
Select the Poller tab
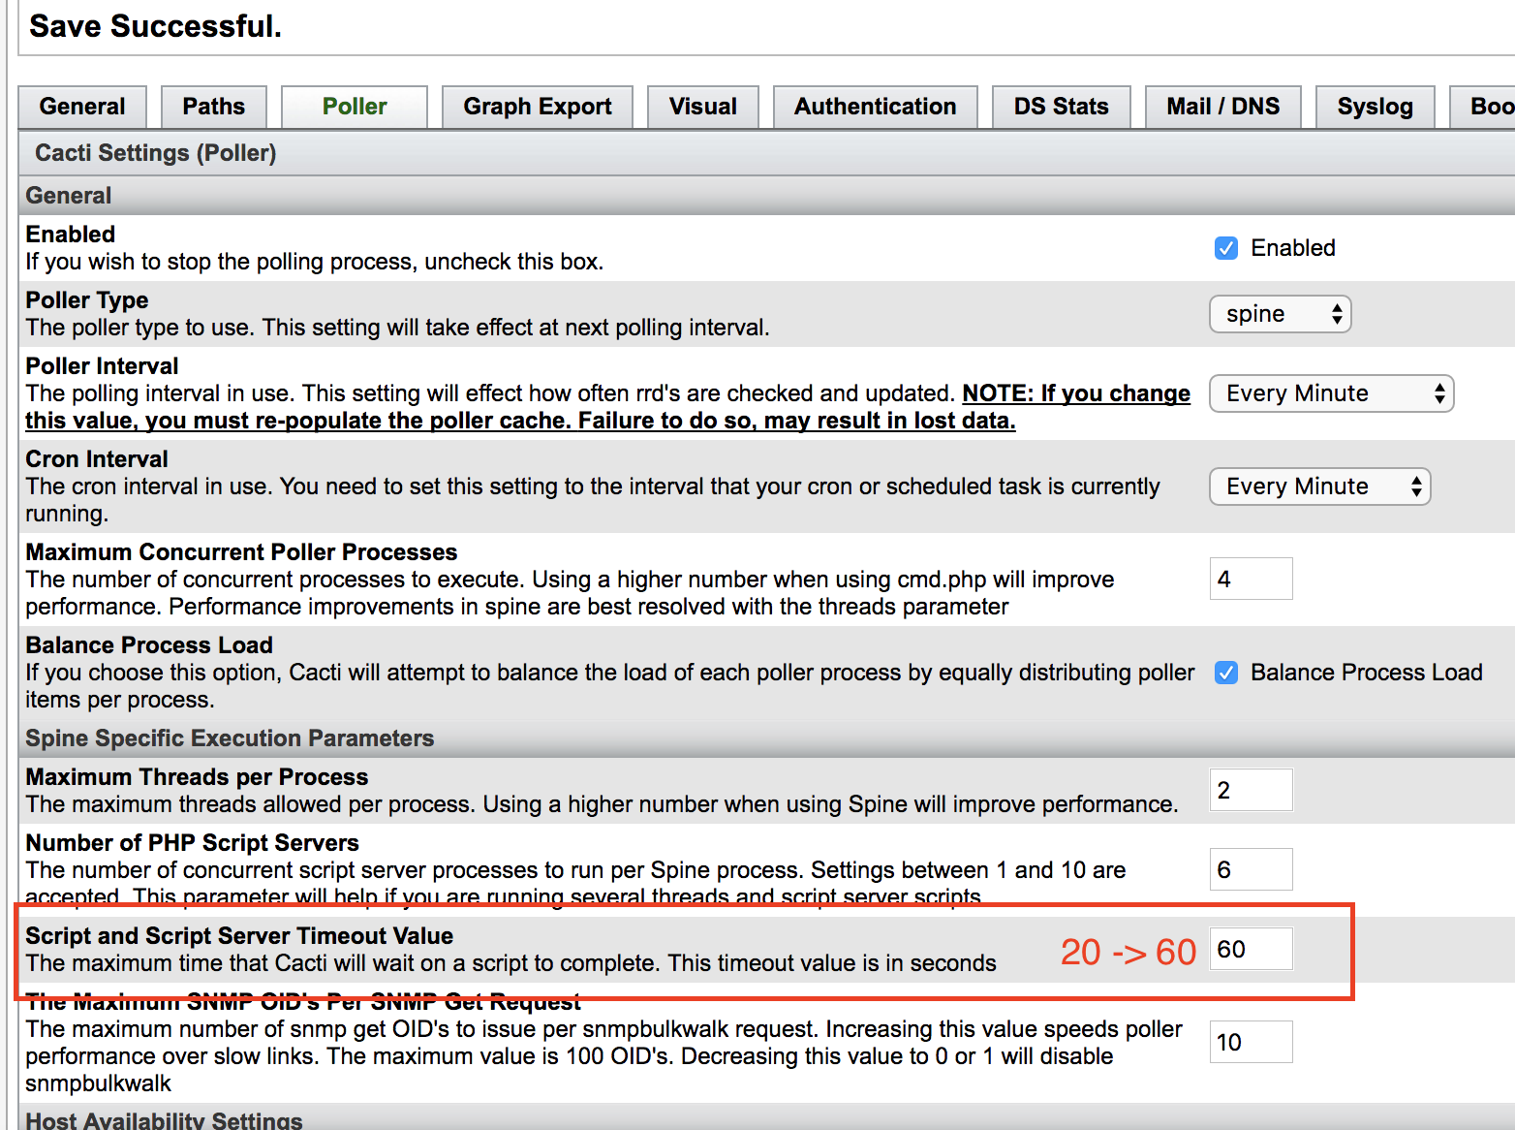355,107
